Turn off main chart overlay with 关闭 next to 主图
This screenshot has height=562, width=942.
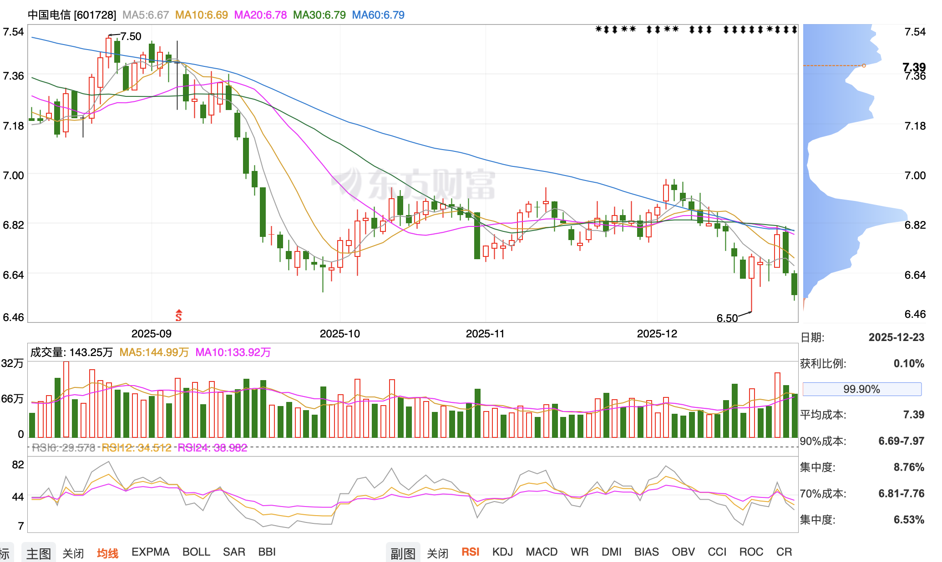(x=73, y=553)
